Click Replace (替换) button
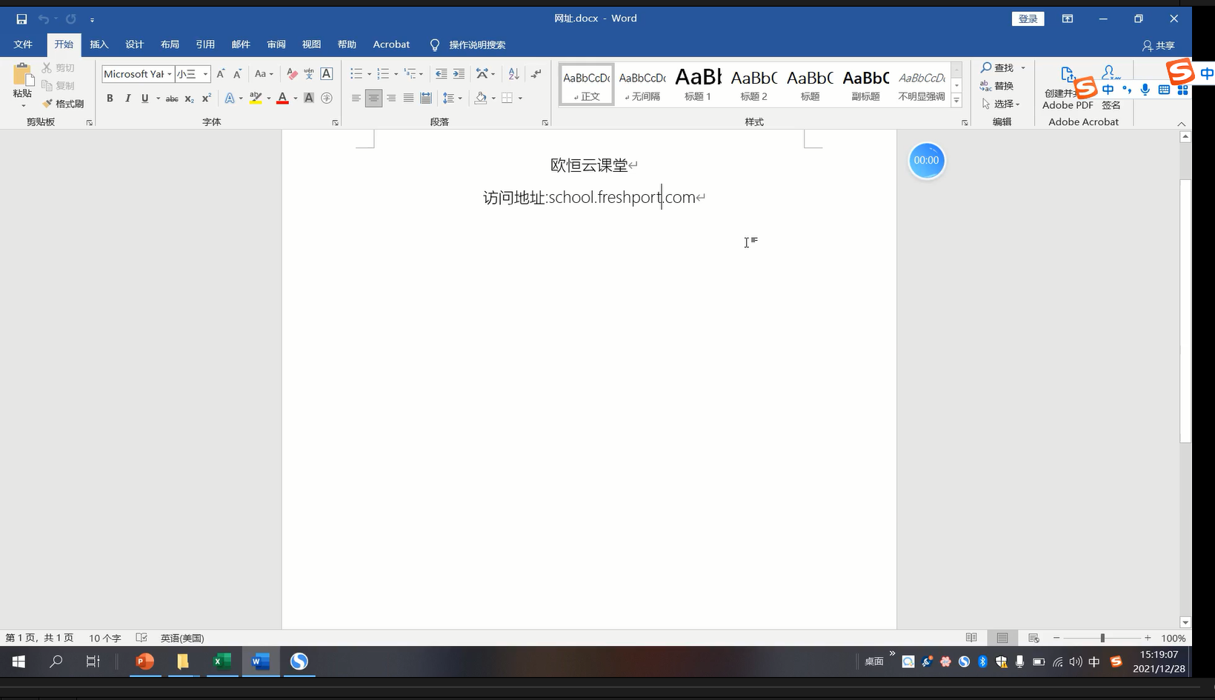The image size is (1215, 700). [997, 86]
